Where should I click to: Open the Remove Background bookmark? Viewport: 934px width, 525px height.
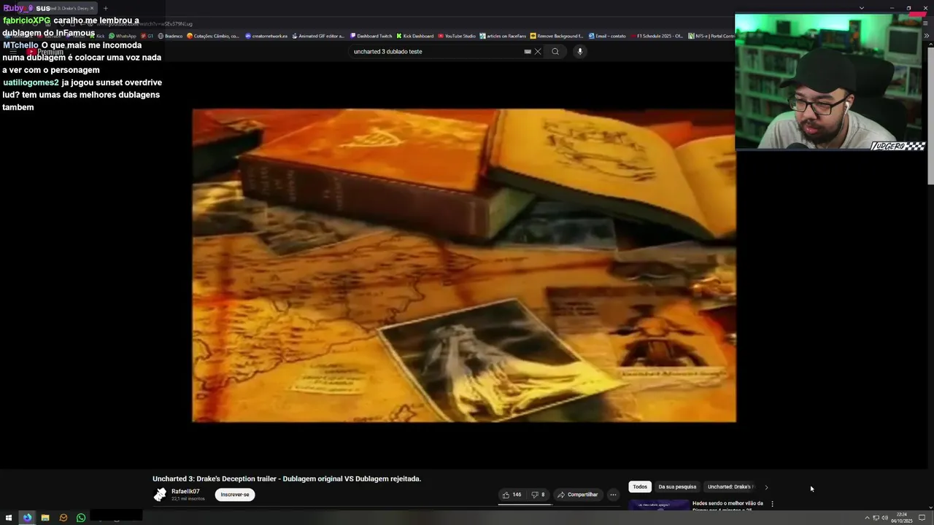click(x=557, y=36)
